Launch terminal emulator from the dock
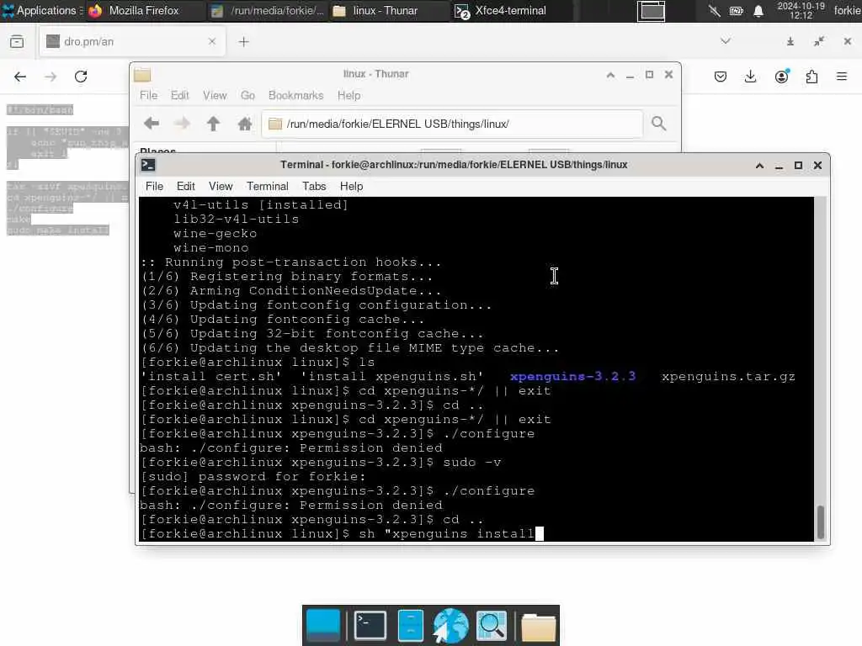 (370, 625)
